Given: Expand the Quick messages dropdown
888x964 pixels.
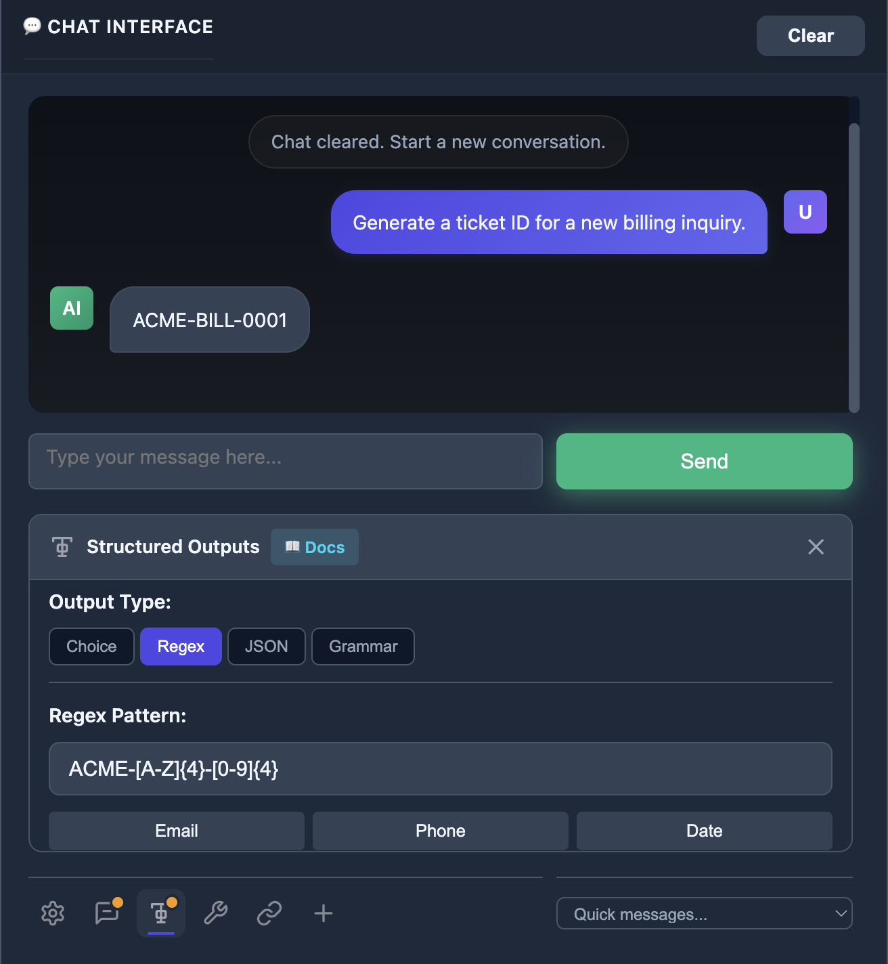Looking at the screenshot, I should (704, 914).
